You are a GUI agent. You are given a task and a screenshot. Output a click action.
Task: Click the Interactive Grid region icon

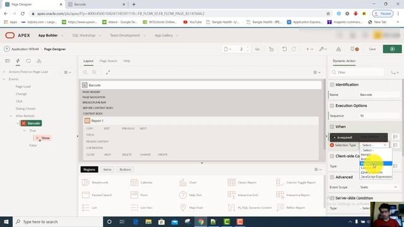232,195
